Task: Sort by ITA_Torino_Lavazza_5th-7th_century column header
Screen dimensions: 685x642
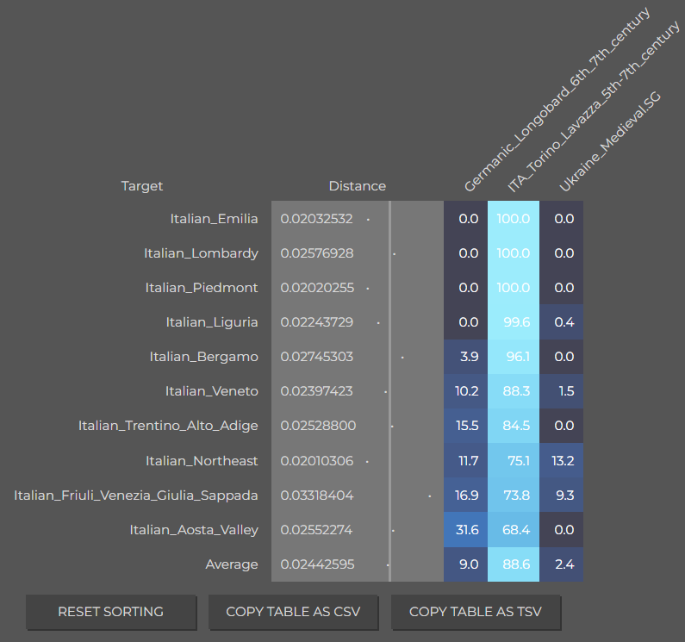Action: pos(593,107)
